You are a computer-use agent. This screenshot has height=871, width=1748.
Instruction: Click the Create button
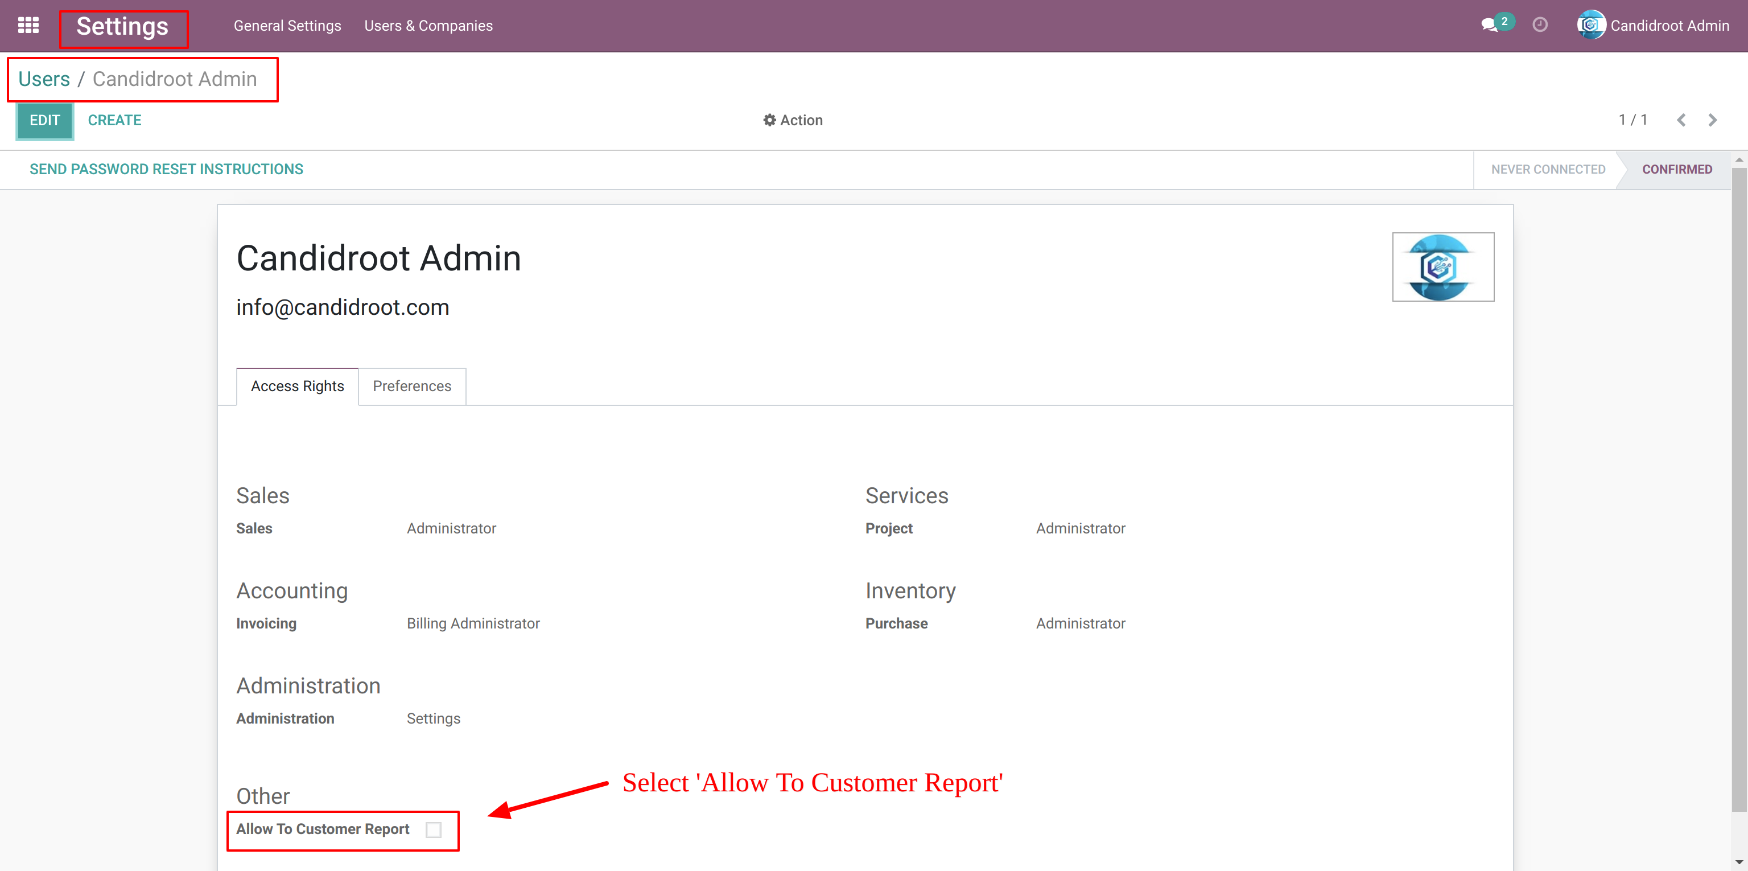[115, 120]
